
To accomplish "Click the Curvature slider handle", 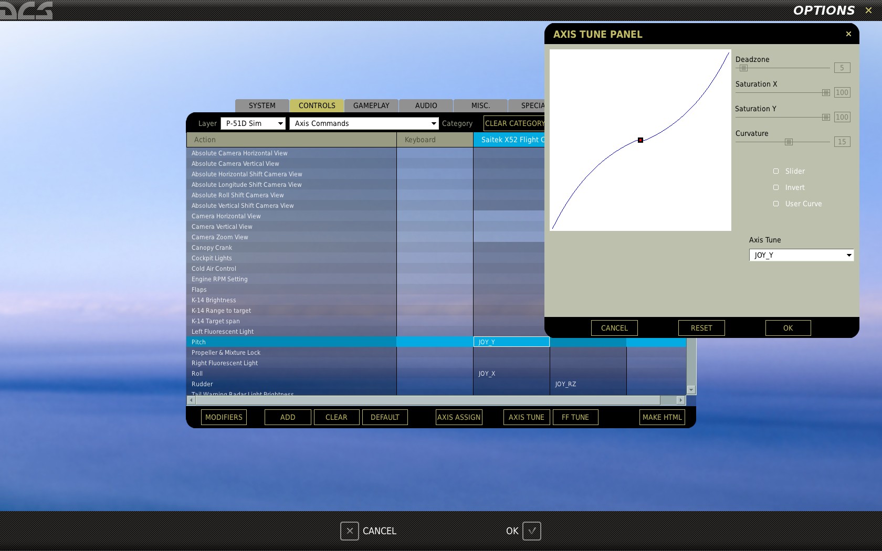I will [789, 142].
